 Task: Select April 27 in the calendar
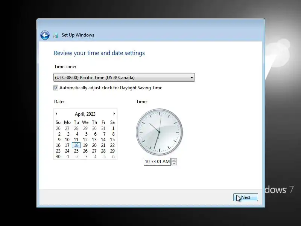click(x=94, y=151)
